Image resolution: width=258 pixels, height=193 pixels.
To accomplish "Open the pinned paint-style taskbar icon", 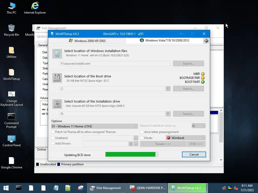I will click(81, 188).
